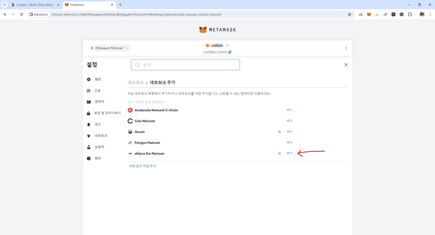Viewport: 435px width, 235px height.
Task: Click the gear icon beside 일반
Action: (x=89, y=79)
